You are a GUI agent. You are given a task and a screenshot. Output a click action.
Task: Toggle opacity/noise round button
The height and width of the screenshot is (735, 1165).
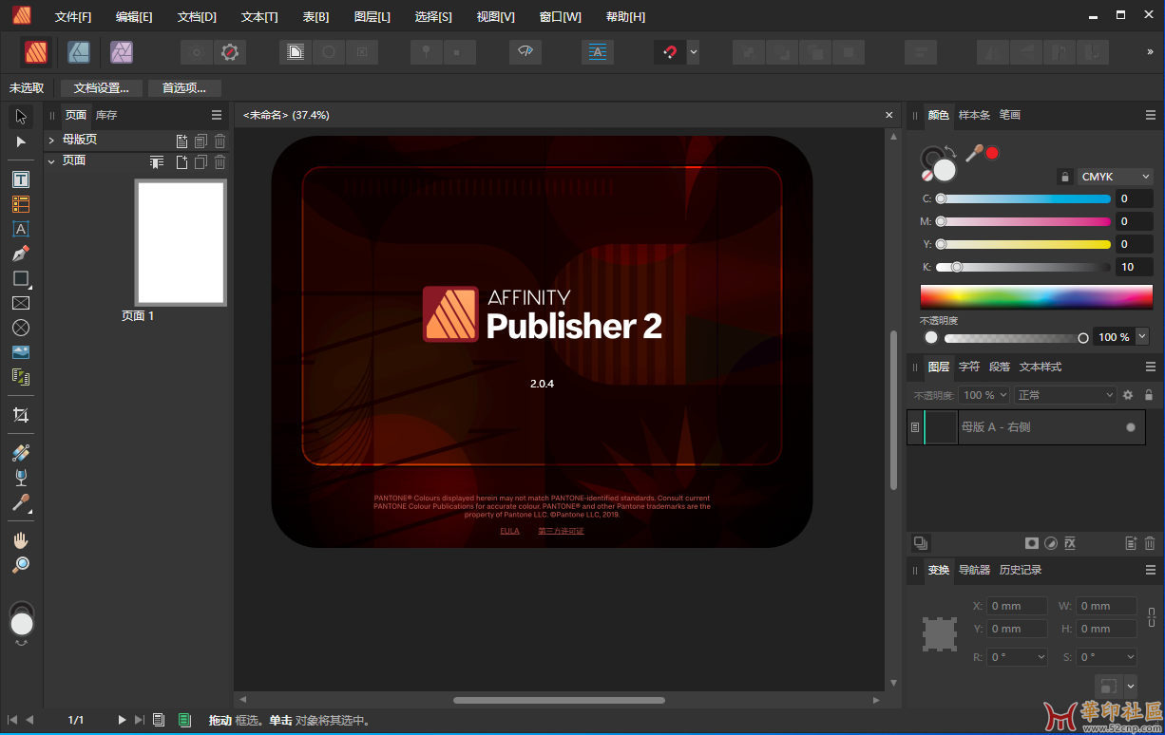931,337
